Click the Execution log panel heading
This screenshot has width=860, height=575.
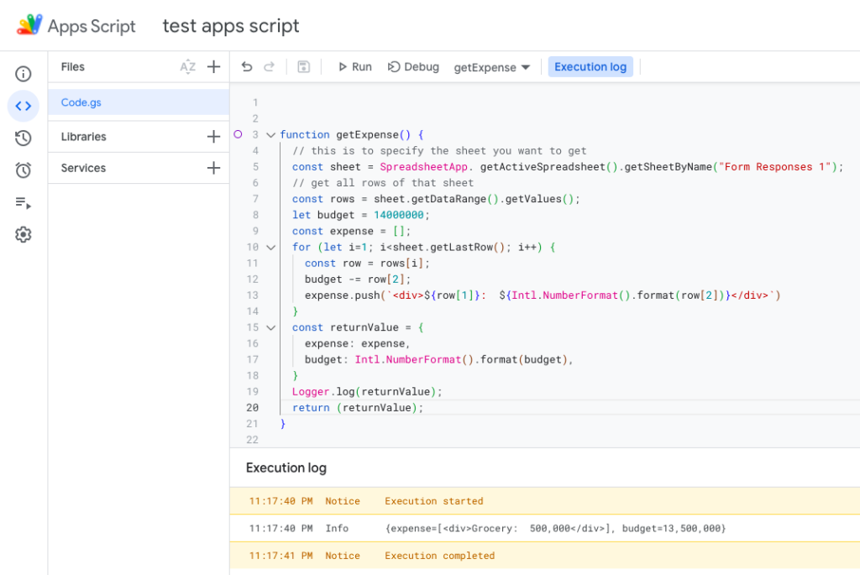286,468
